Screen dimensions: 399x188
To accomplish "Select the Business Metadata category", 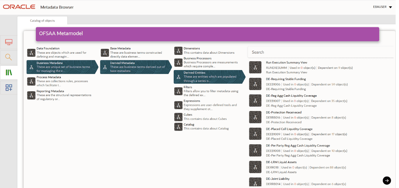I will pos(62,67).
